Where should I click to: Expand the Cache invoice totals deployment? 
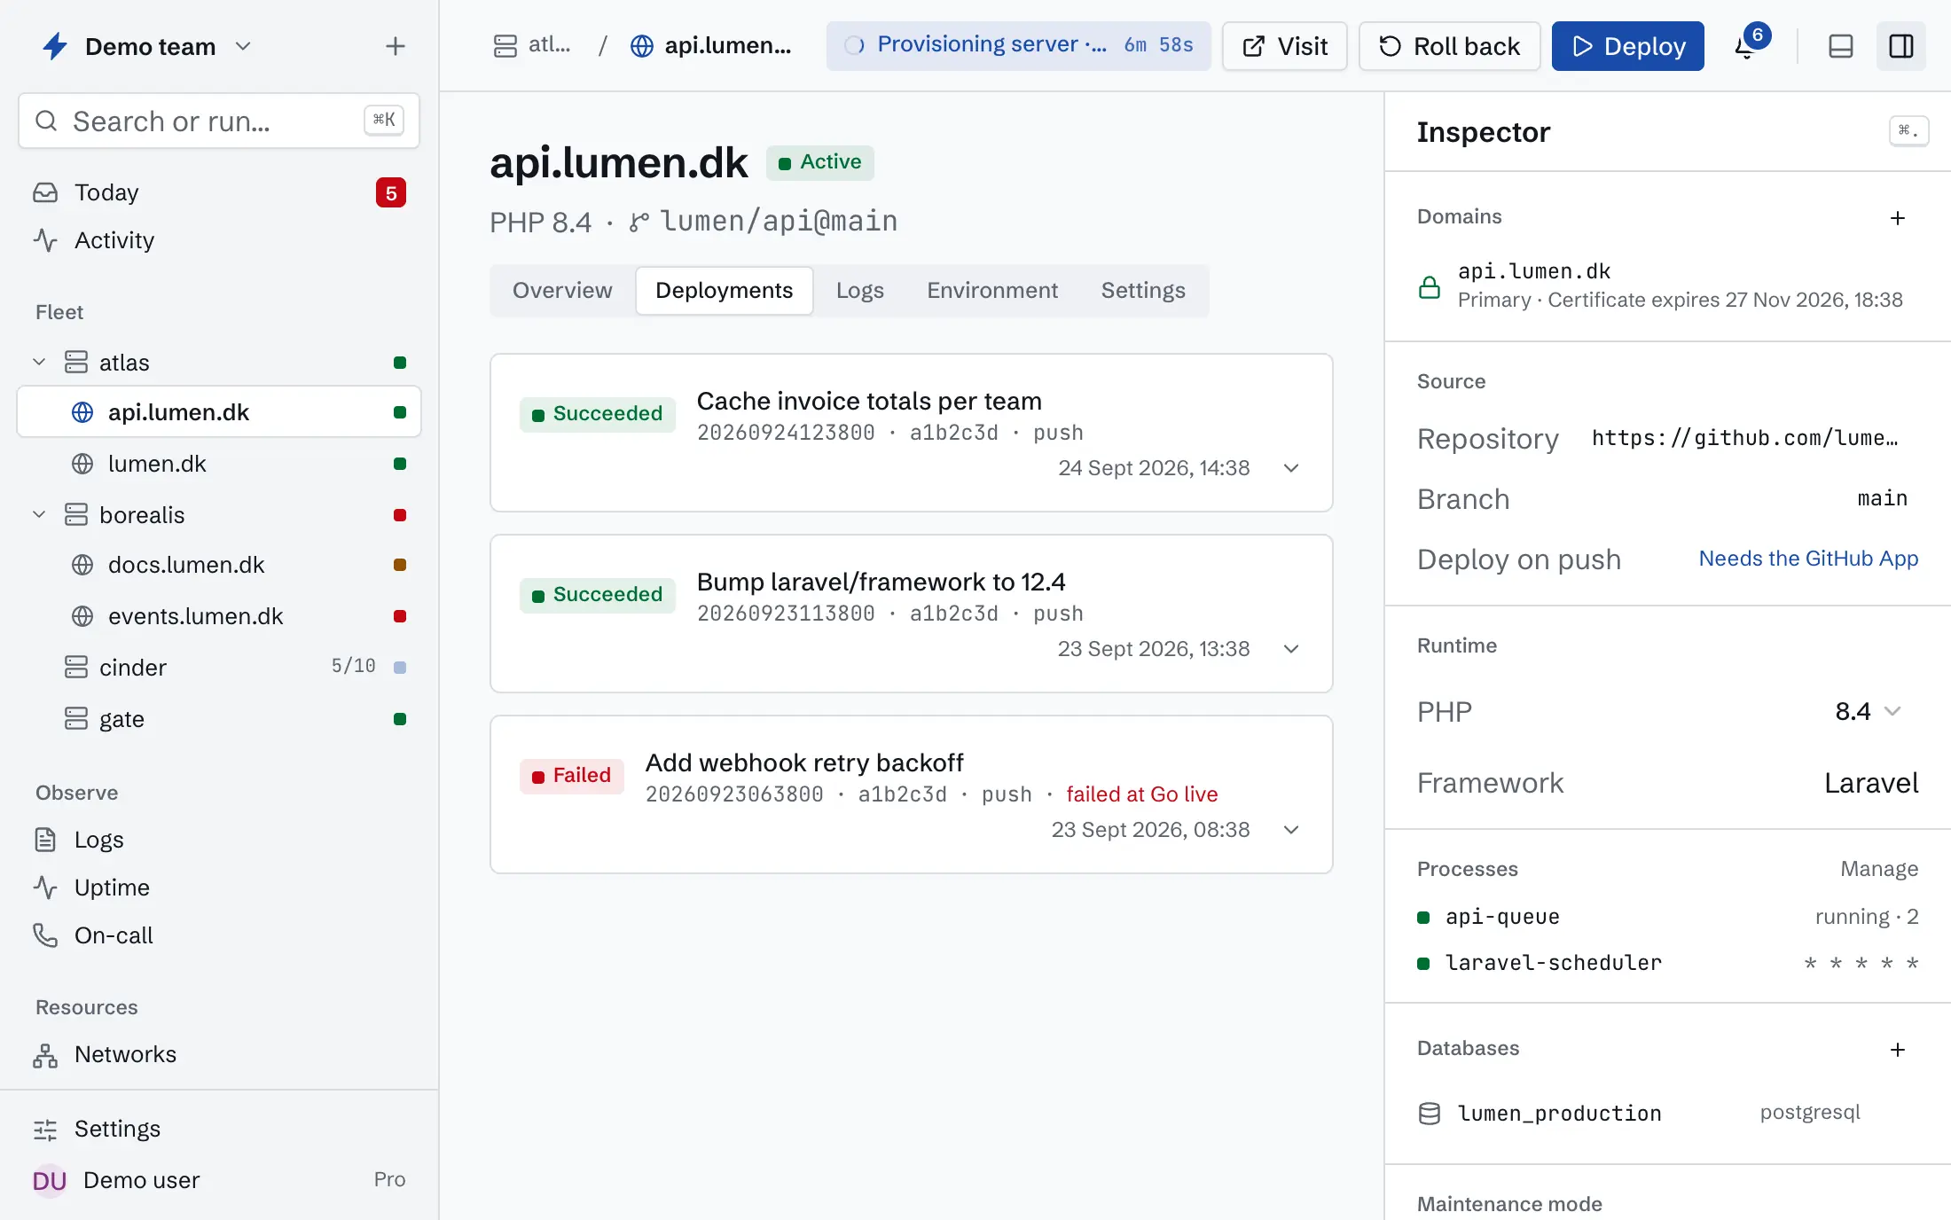1291,468
